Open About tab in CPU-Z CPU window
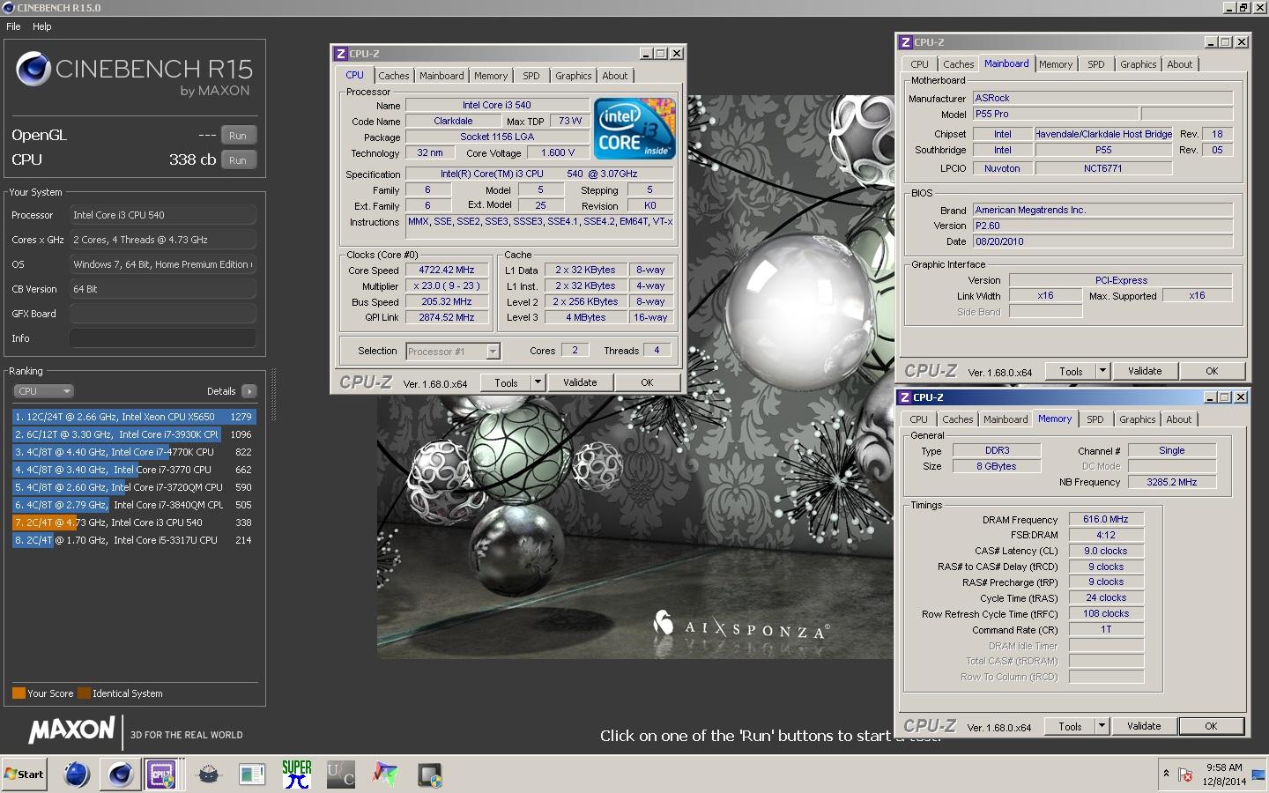 click(615, 76)
